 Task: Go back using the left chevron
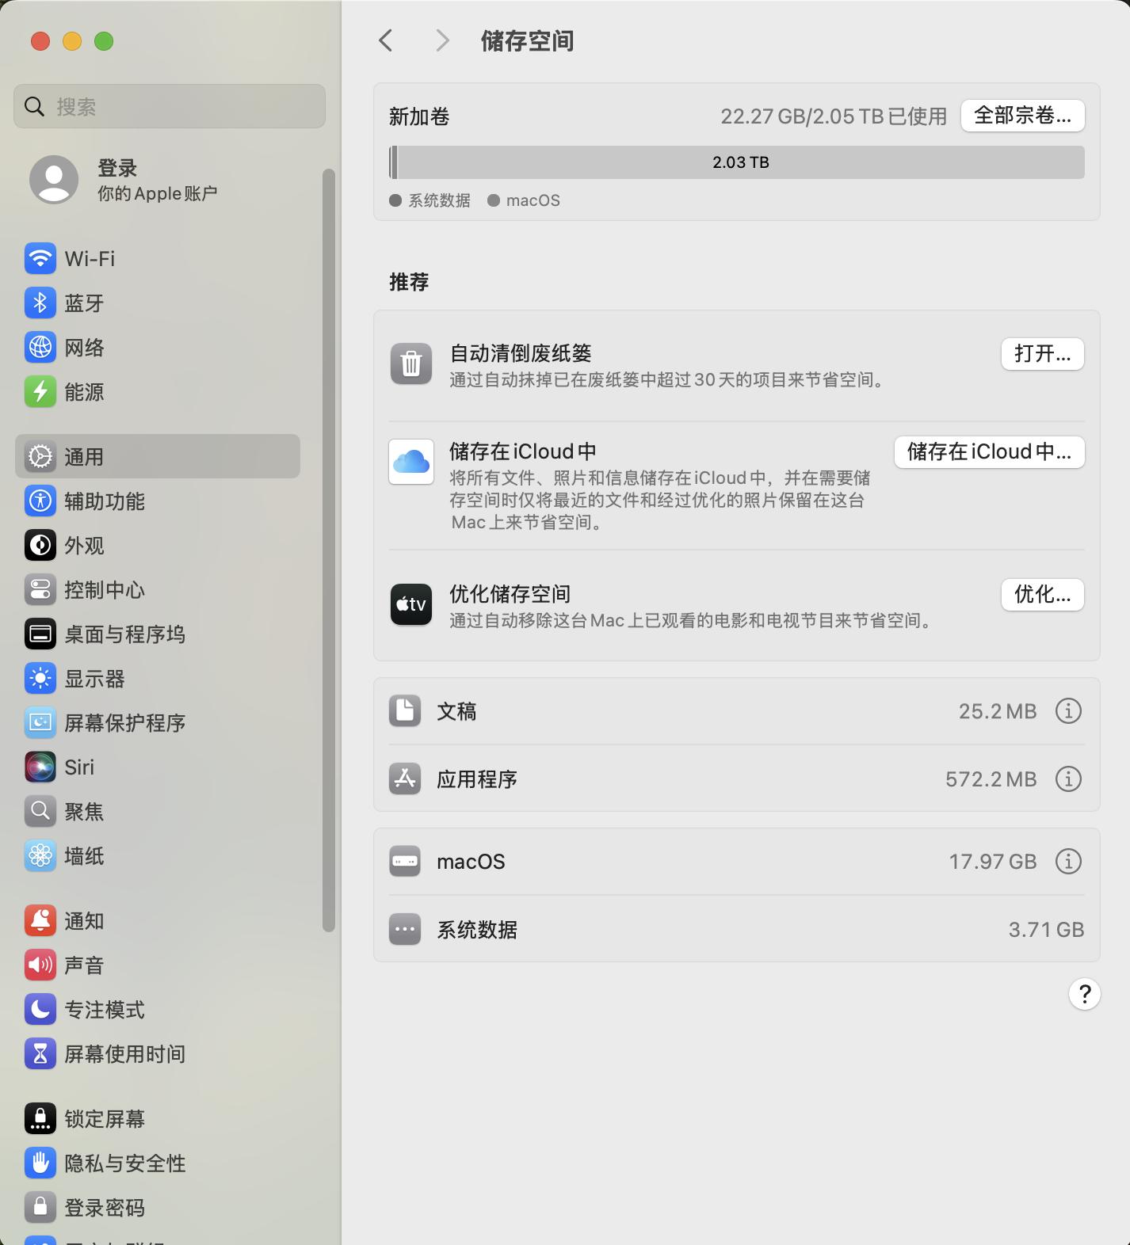point(386,40)
